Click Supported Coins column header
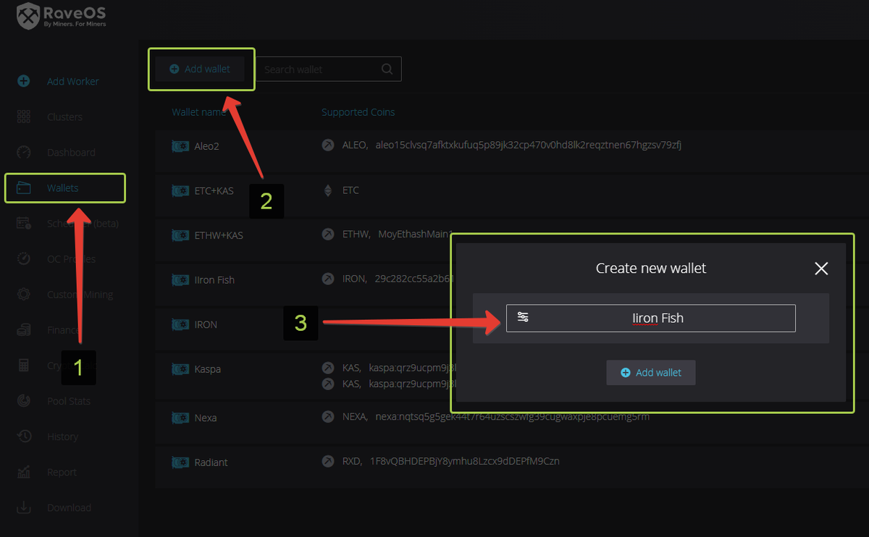The height and width of the screenshot is (537, 869). (358, 112)
